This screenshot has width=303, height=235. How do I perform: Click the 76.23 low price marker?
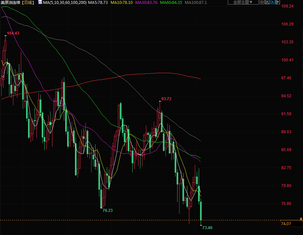[108, 211]
